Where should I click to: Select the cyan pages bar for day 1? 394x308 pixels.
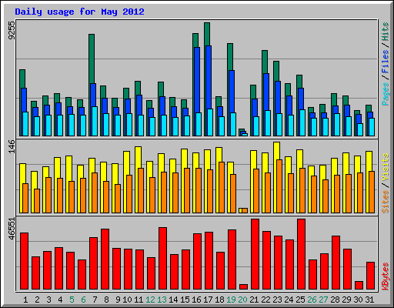click(x=25, y=124)
